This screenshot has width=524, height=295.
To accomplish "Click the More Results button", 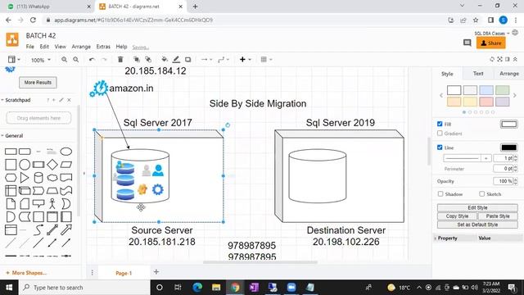I will point(38,82).
